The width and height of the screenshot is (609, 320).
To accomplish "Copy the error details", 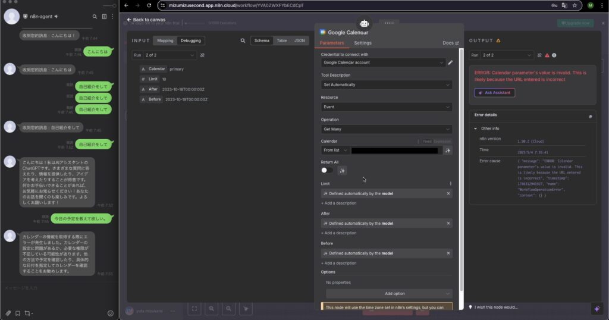I will click(x=591, y=117).
